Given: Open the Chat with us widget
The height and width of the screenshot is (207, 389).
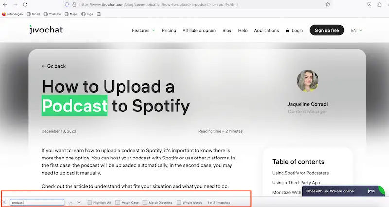Looking at the screenshot, I should pos(343,191).
